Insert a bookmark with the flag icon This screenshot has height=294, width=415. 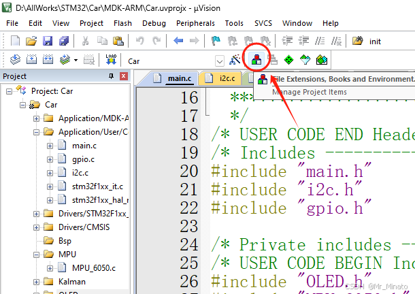(216, 41)
